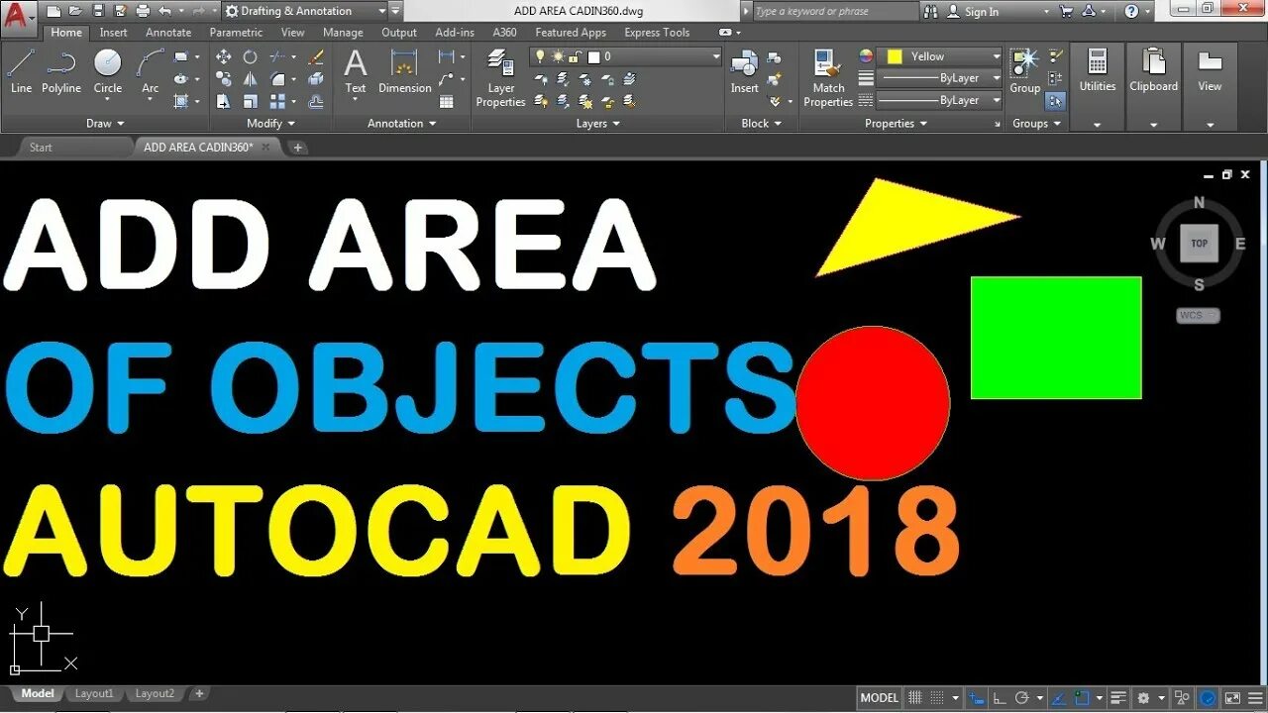Click the Group objects icon
The width and height of the screenshot is (1268, 713).
click(x=1024, y=71)
